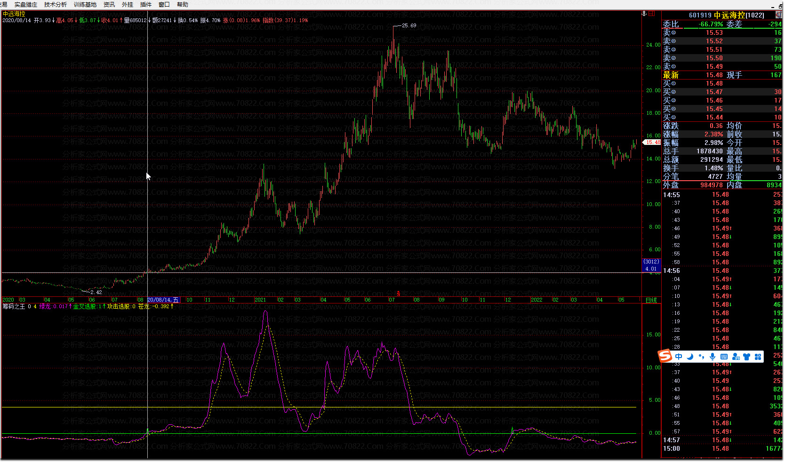Click the blue 4.01 crosshair price tag

pos(651,269)
